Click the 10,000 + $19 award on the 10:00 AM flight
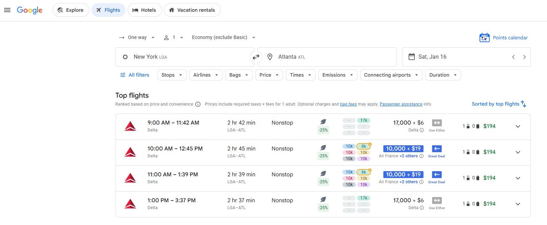The height and width of the screenshot is (225, 547). pos(403,149)
